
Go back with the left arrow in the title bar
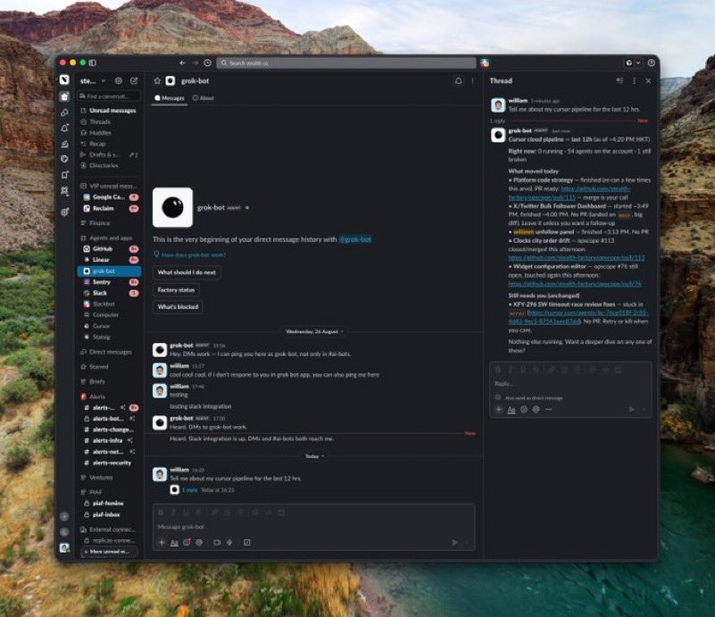point(182,63)
